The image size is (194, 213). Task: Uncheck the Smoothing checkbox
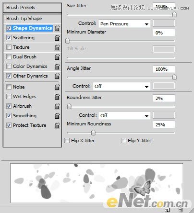pos(9,115)
